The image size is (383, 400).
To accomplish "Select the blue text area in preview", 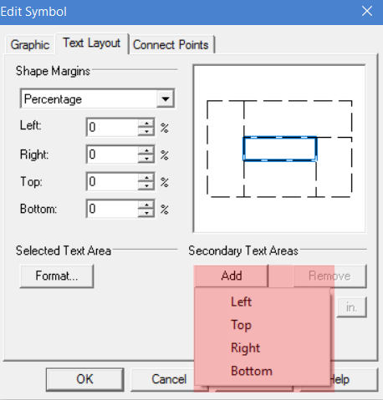I will pyautogui.click(x=280, y=149).
